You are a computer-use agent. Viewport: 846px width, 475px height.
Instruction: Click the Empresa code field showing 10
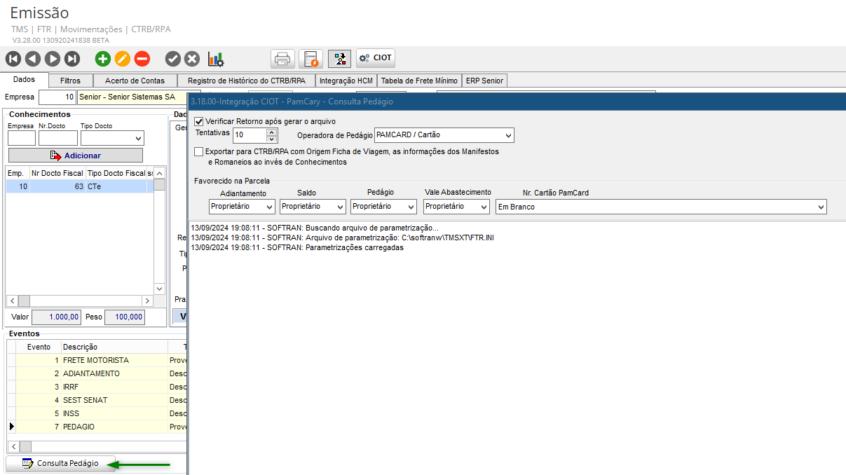click(57, 97)
